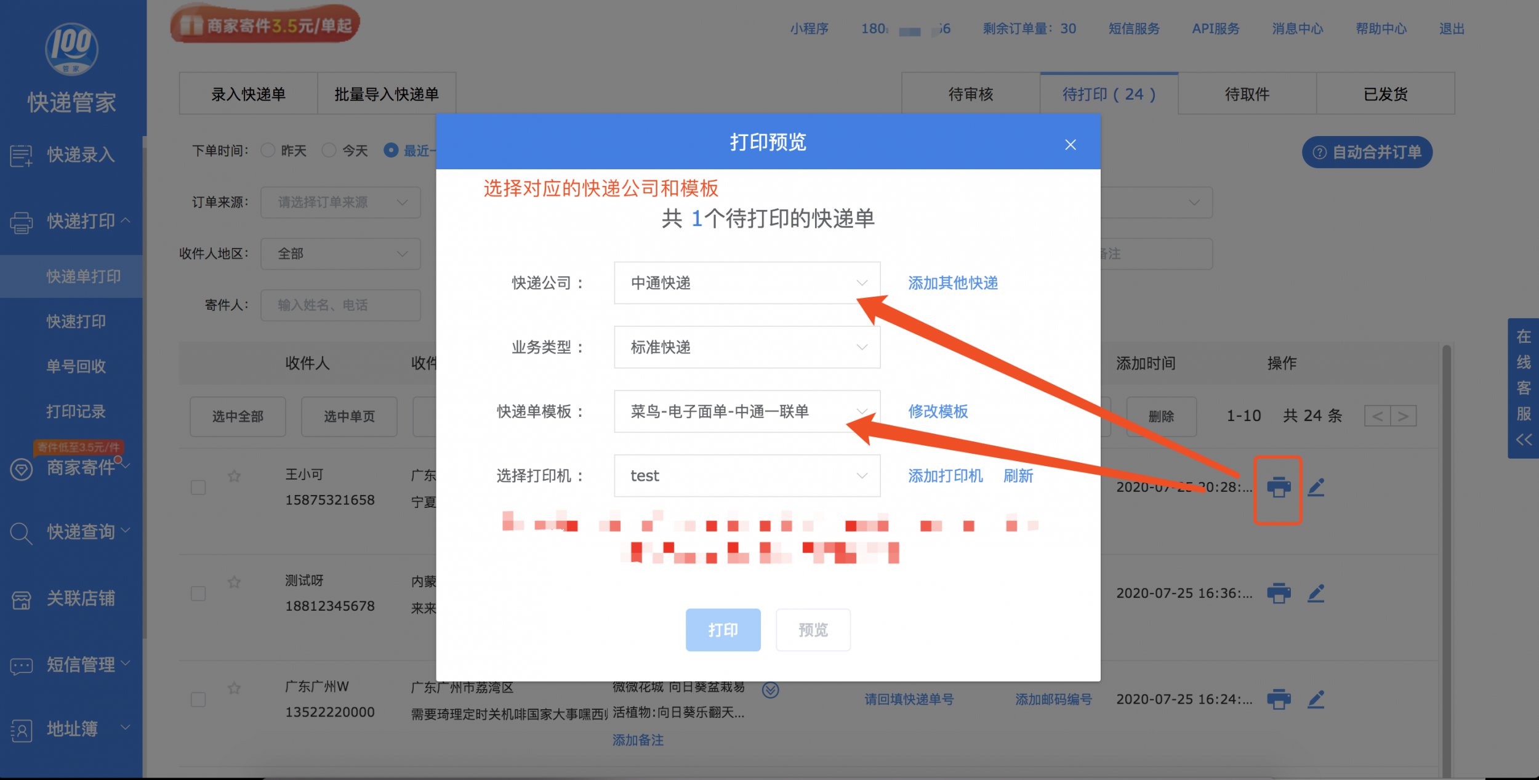
Task: Open the 录入快递单 tab
Action: click(x=248, y=94)
